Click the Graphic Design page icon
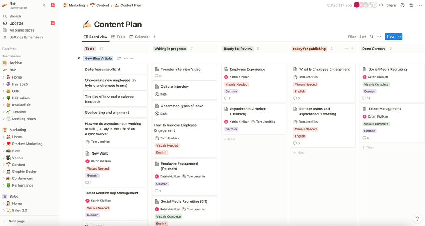Screen dimensions: 425x226 tap(8, 172)
